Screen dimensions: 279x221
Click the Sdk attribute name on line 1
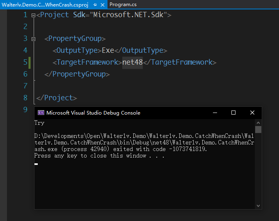79,15
